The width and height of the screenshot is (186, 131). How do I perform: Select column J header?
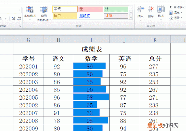tap(125, 40)
